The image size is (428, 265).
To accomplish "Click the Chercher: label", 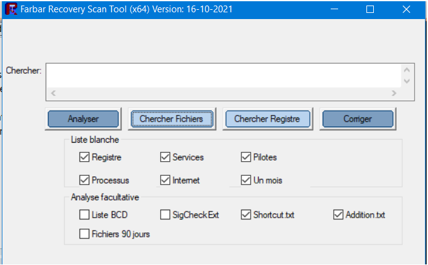I will tap(23, 70).
